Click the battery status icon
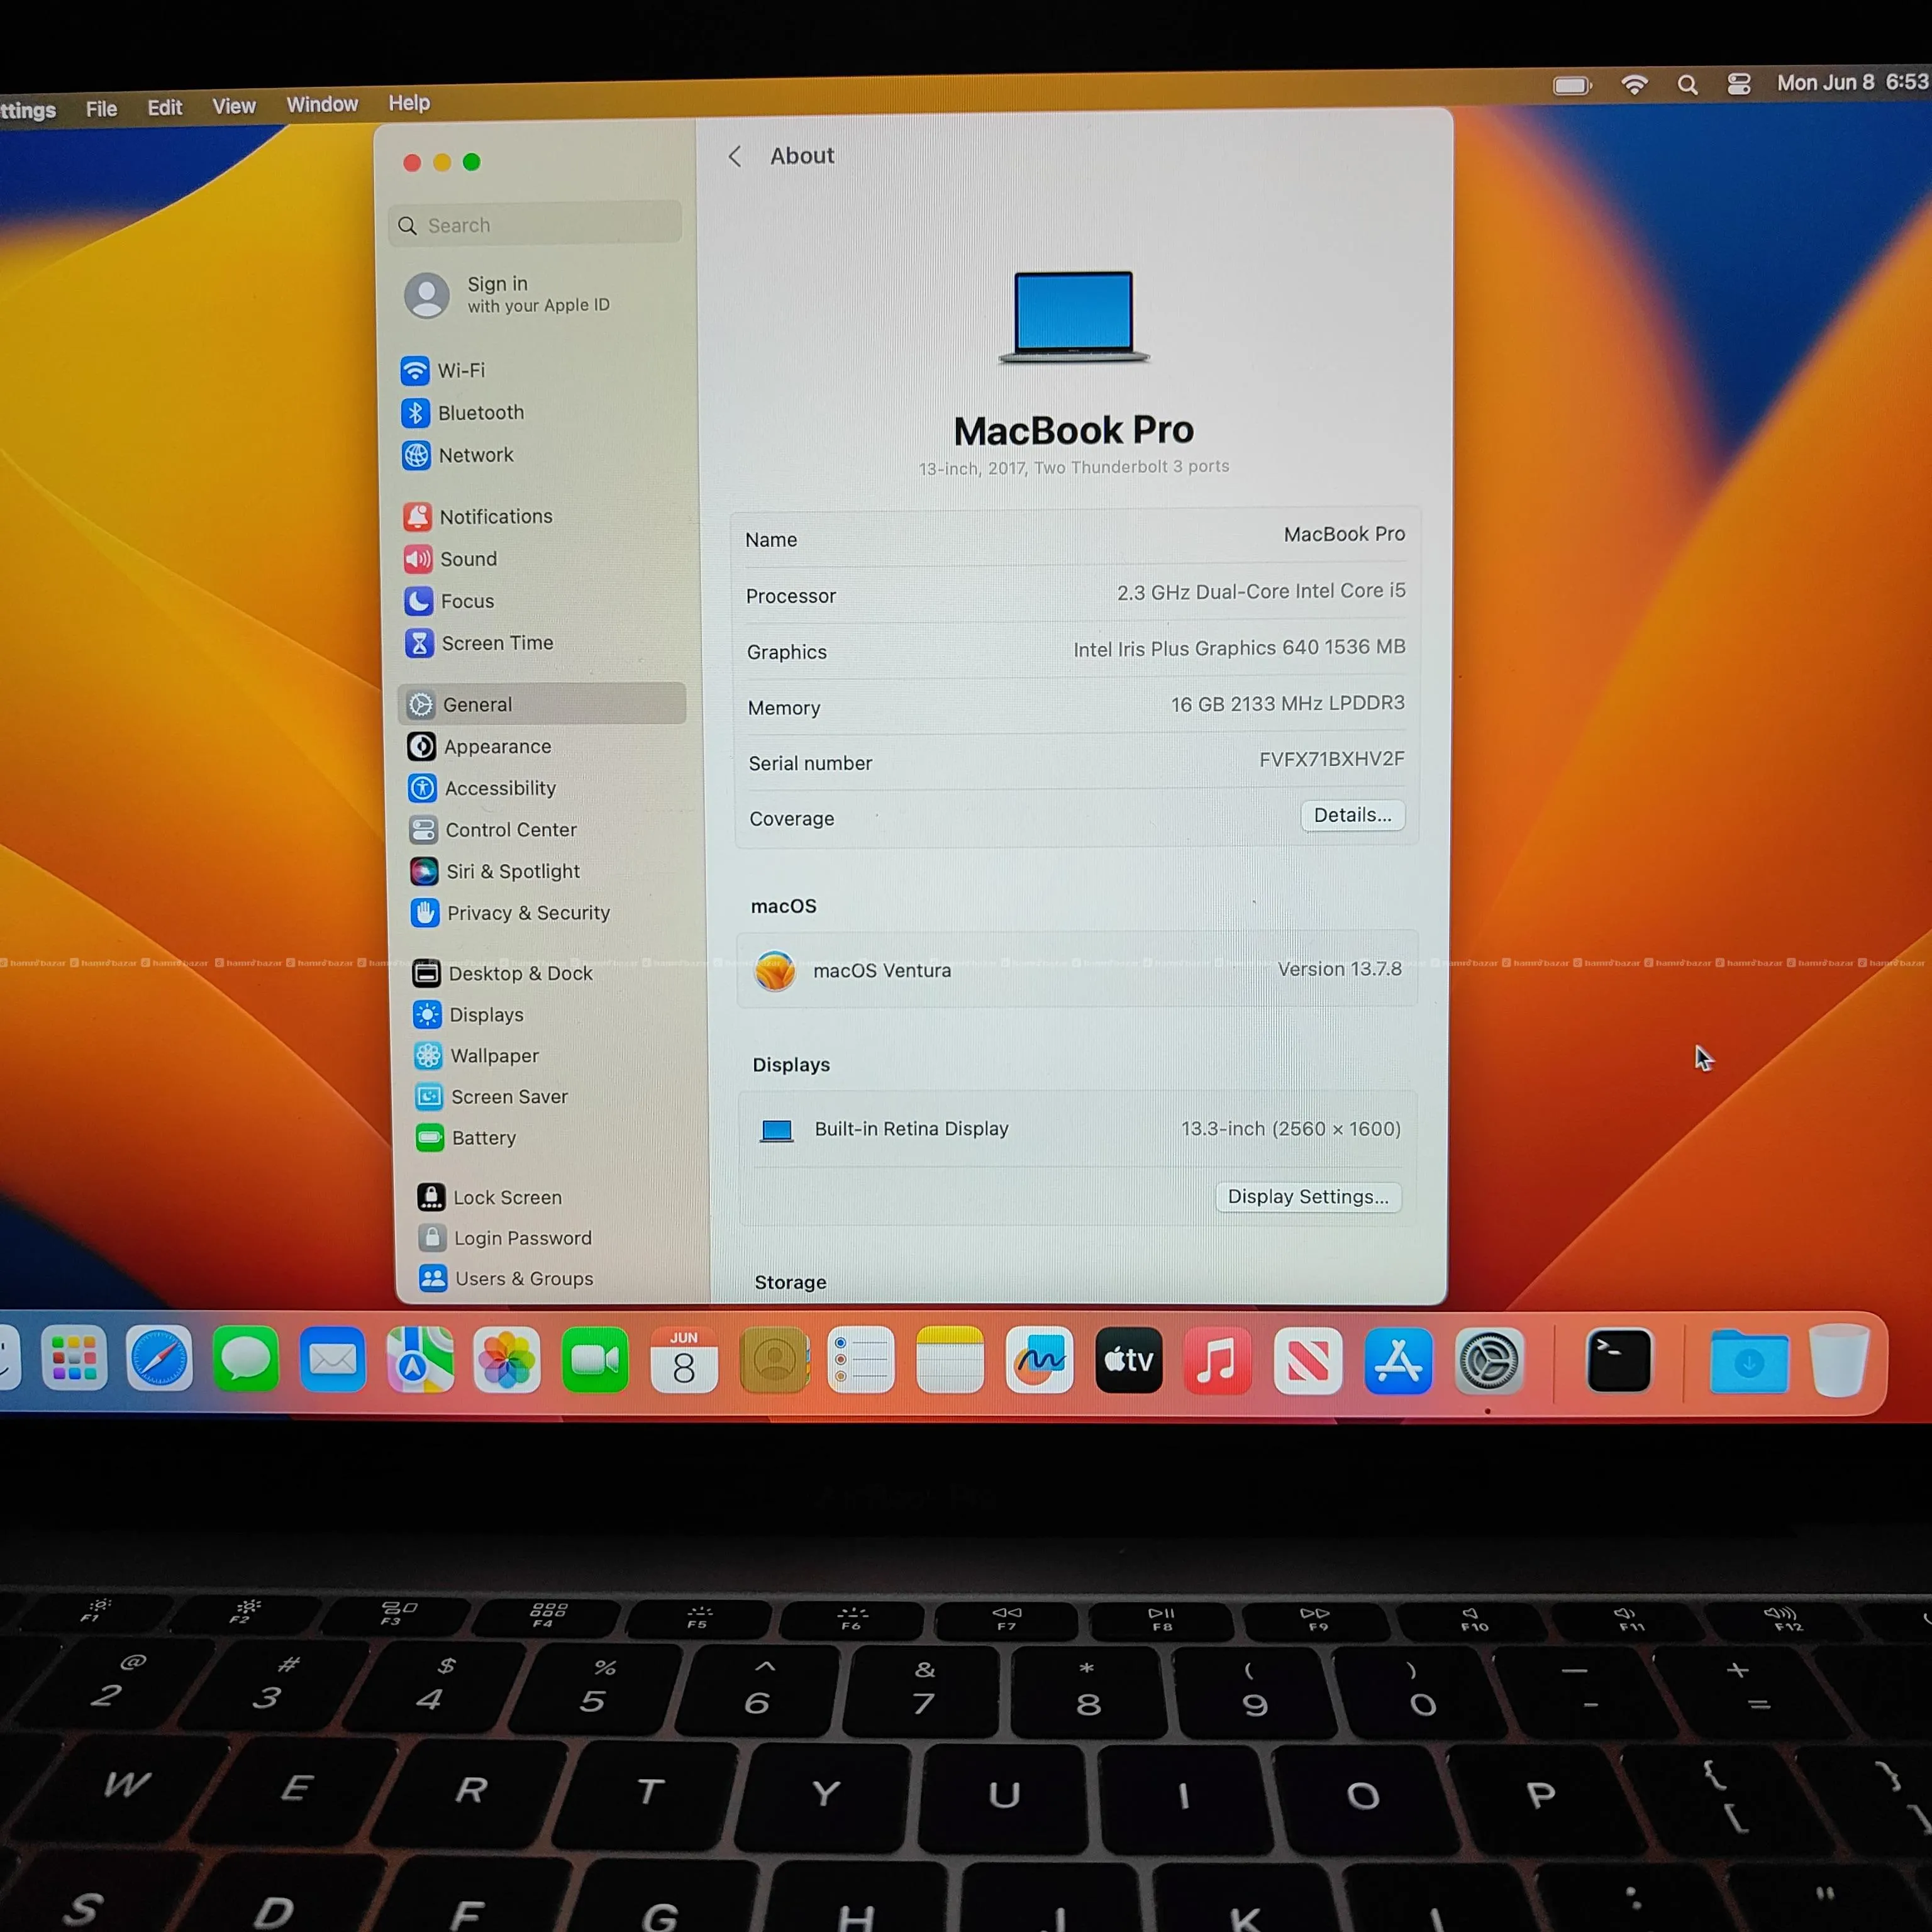Image resolution: width=1932 pixels, height=1932 pixels. click(x=1572, y=85)
